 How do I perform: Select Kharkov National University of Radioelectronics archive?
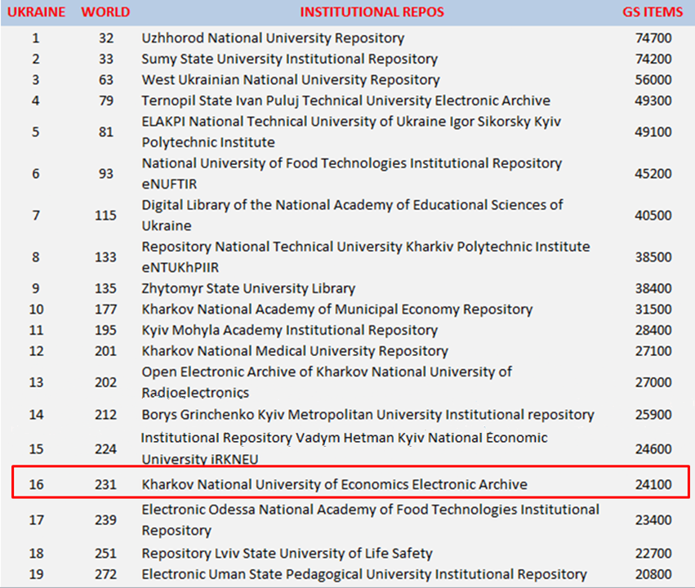click(327, 382)
